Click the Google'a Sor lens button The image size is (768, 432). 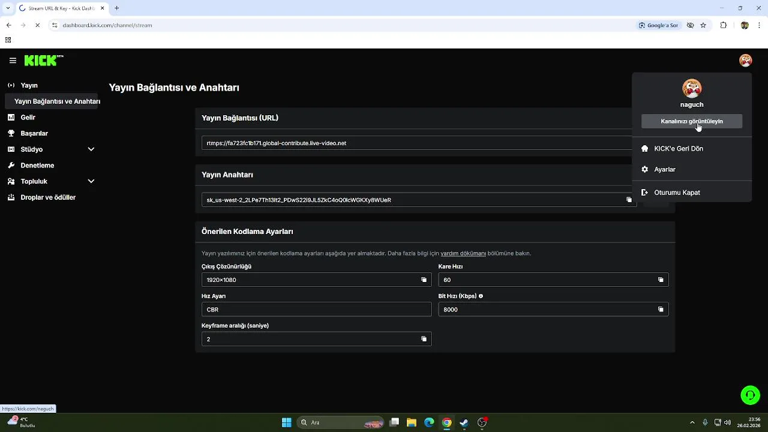click(x=659, y=25)
